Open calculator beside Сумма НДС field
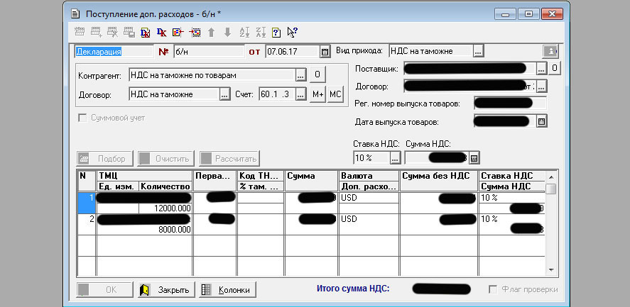Image resolution: width=630 pixels, height=307 pixels. tap(474, 157)
